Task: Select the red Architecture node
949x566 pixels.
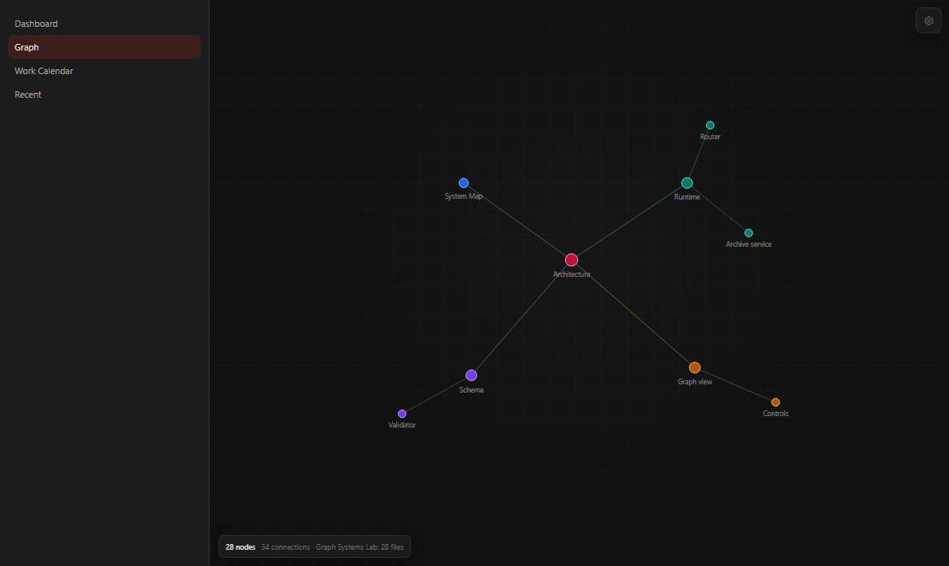Action: click(x=572, y=260)
